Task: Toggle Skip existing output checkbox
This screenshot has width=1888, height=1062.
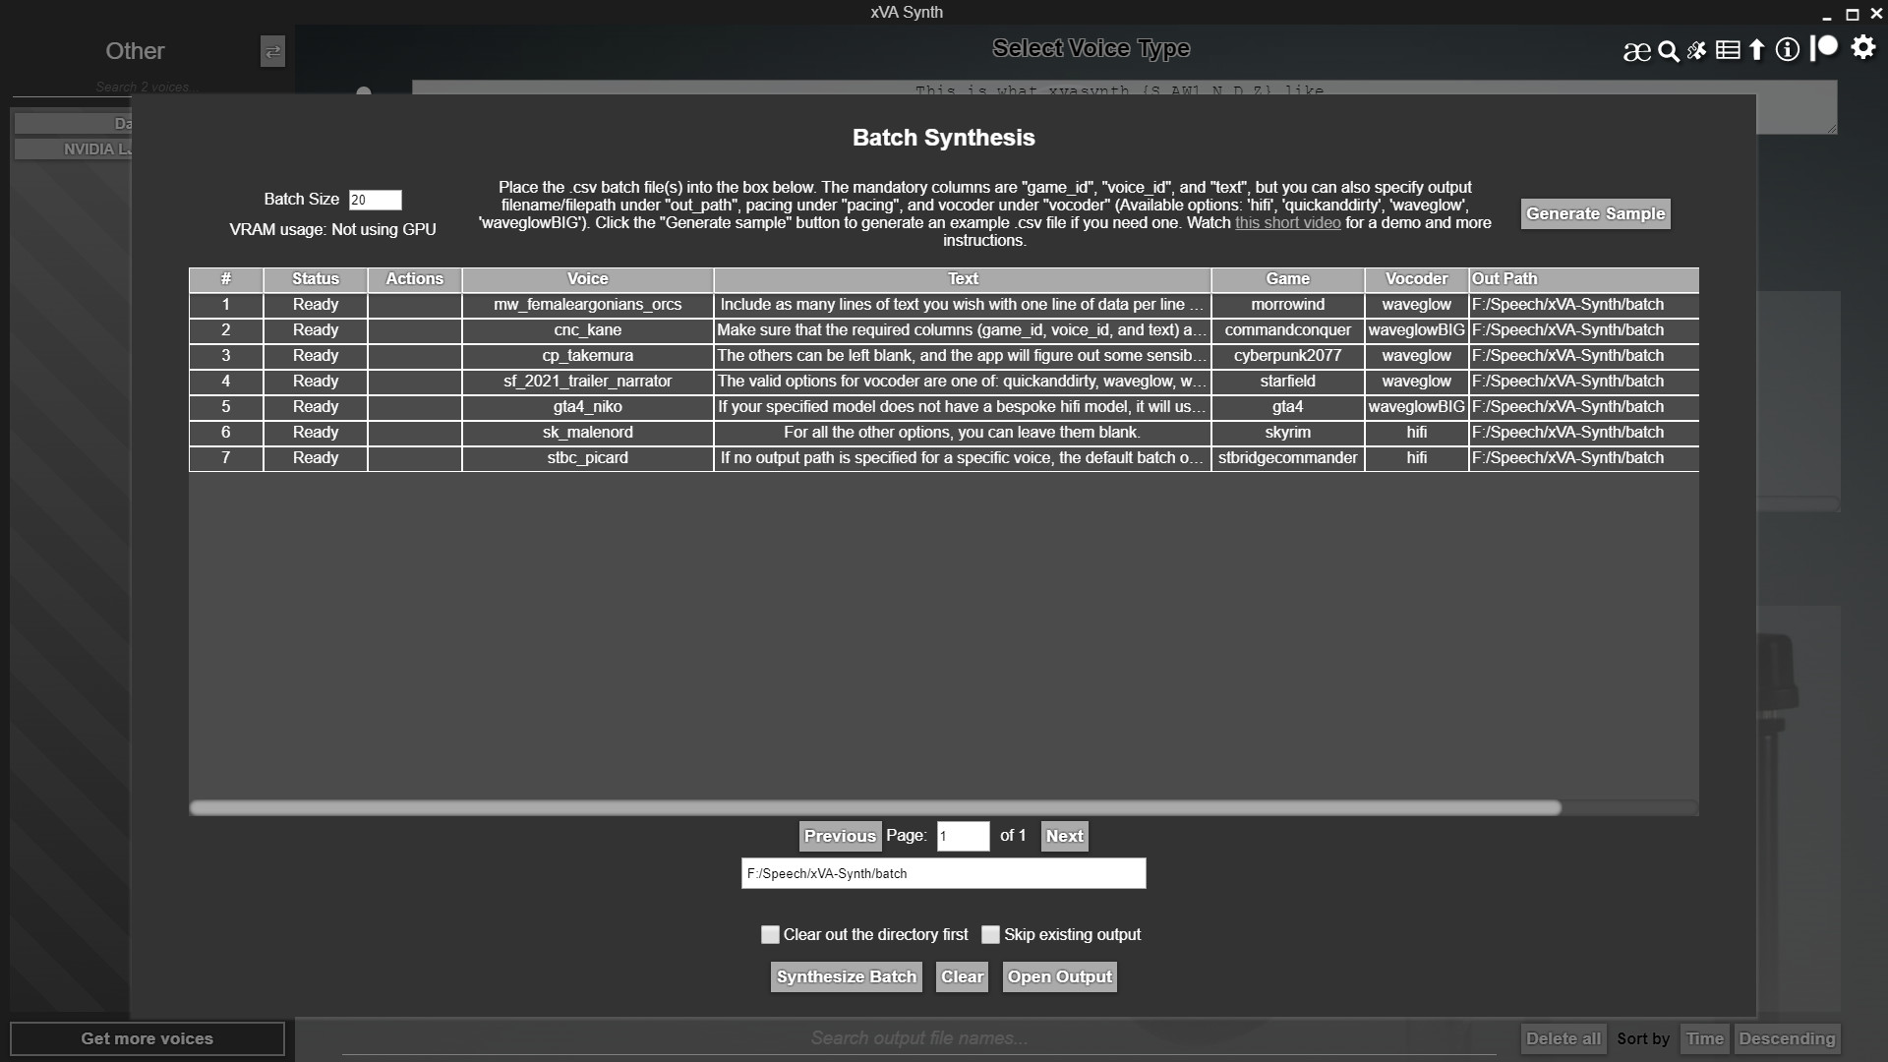Action: 990,933
